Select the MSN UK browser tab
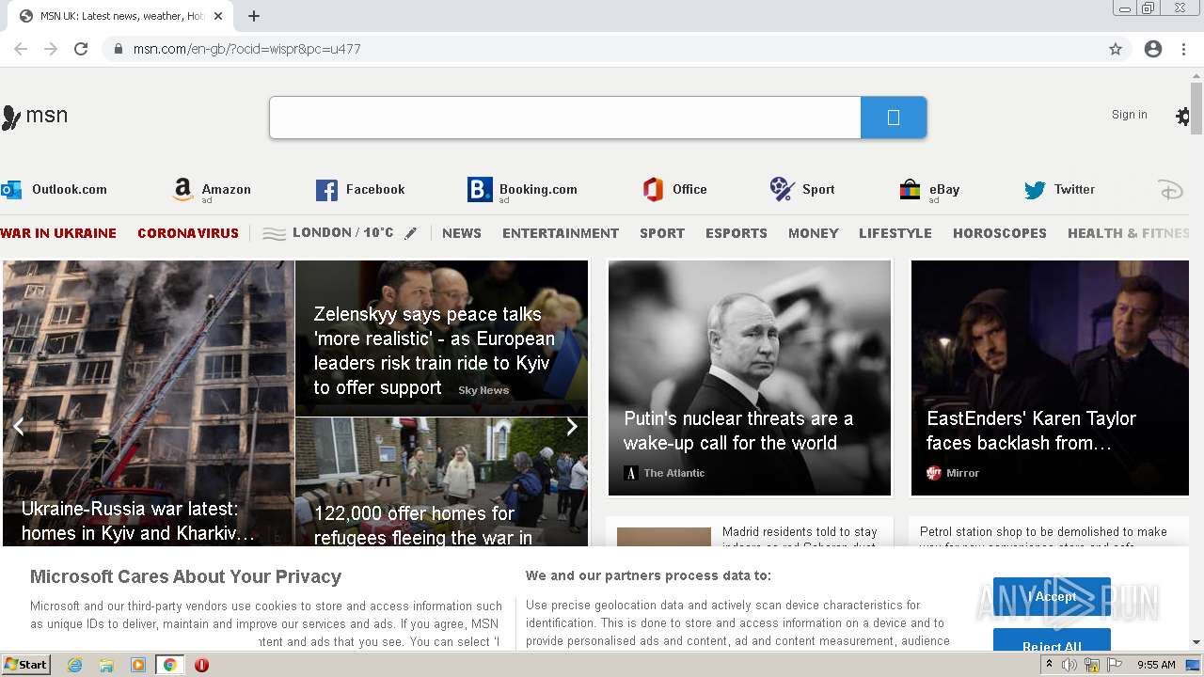 pos(122,16)
